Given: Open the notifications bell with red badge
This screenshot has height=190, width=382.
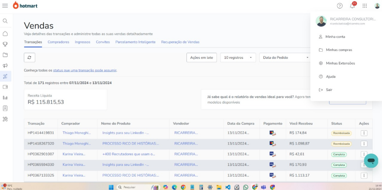Looking at the screenshot, I should (x=352, y=6).
